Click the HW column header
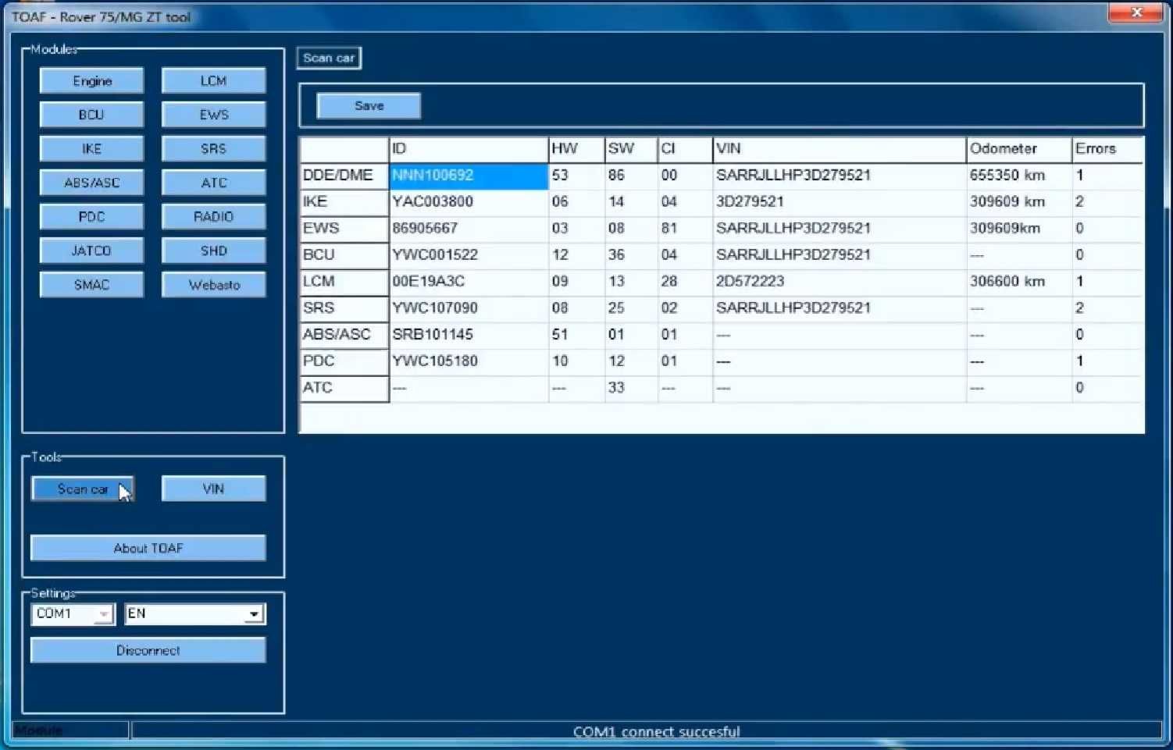Image resolution: width=1173 pixels, height=750 pixels. [576, 149]
